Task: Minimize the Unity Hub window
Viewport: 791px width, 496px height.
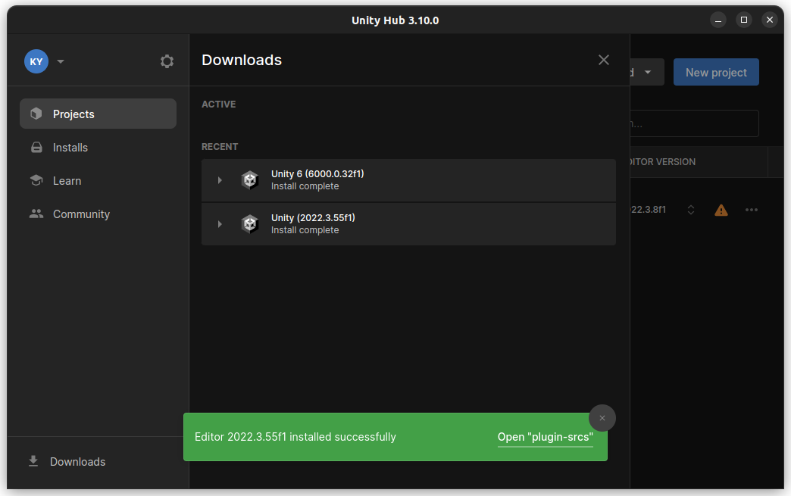Action: coord(718,20)
